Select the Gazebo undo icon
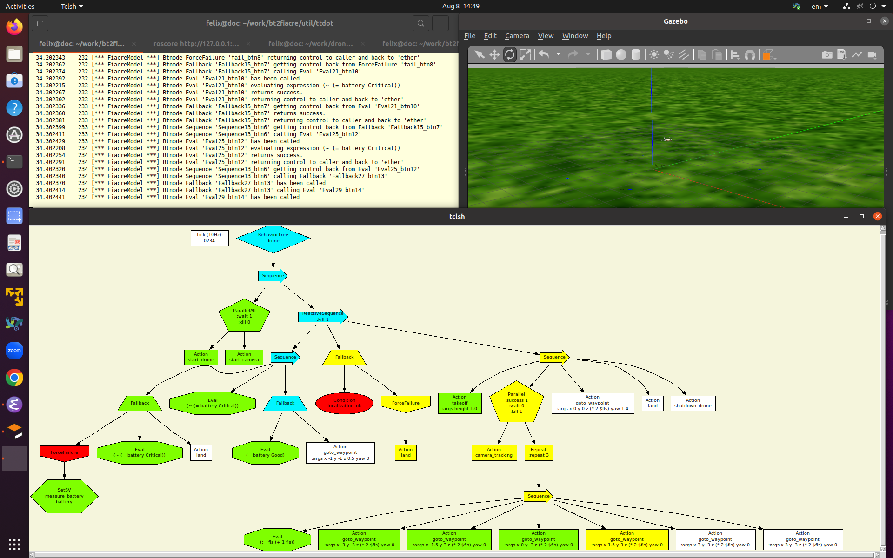The width and height of the screenshot is (893, 558). [x=545, y=55]
